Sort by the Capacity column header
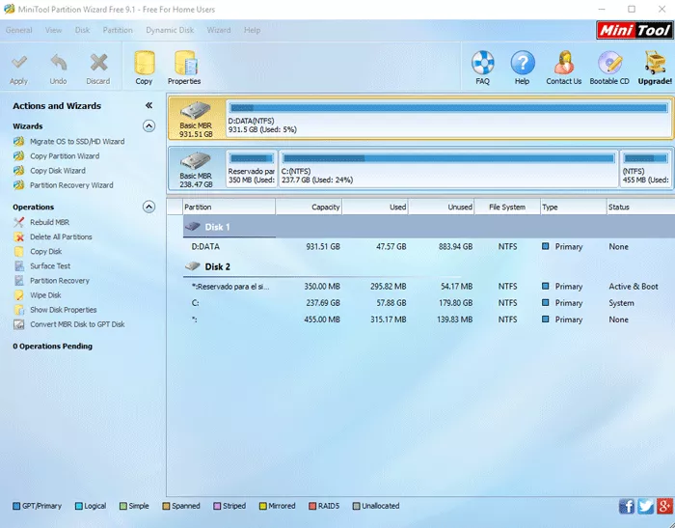 (309, 208)
